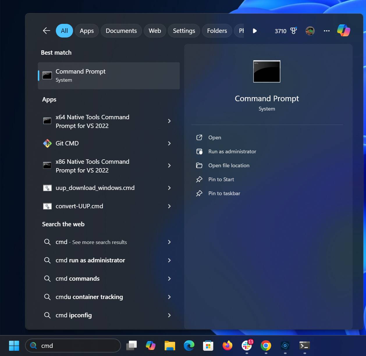
Task: Open Task View from the taskbar
Action: point(132,346)
